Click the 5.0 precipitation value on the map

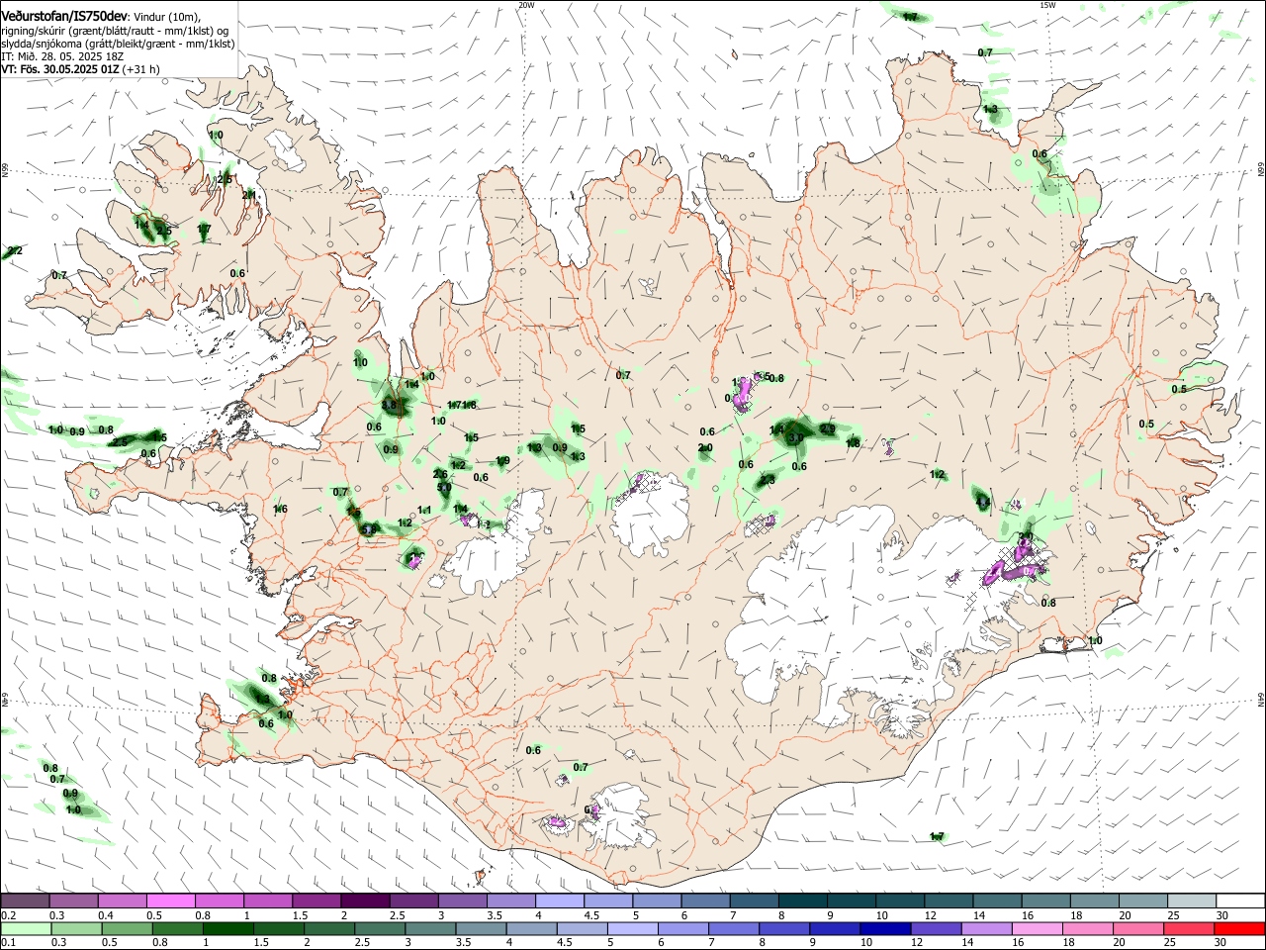click(444, 488)
